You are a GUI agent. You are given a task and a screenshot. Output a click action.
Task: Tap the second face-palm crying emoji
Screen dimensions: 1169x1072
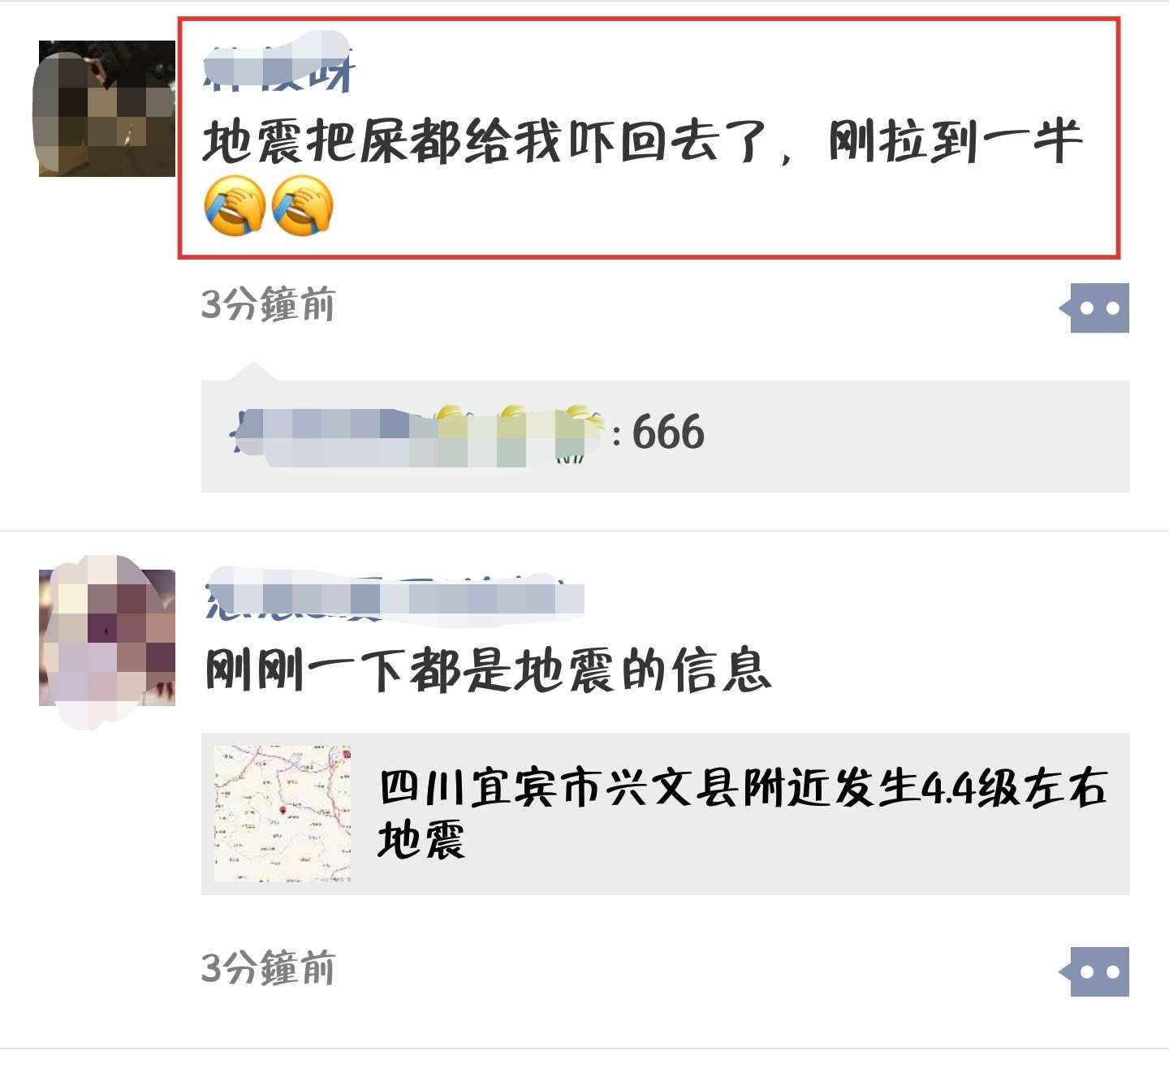[x=302, y=205]
